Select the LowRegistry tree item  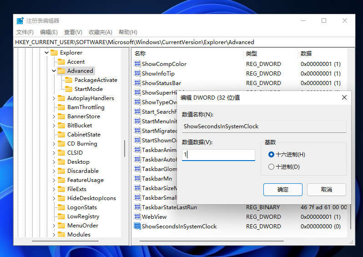coord(83,216)
